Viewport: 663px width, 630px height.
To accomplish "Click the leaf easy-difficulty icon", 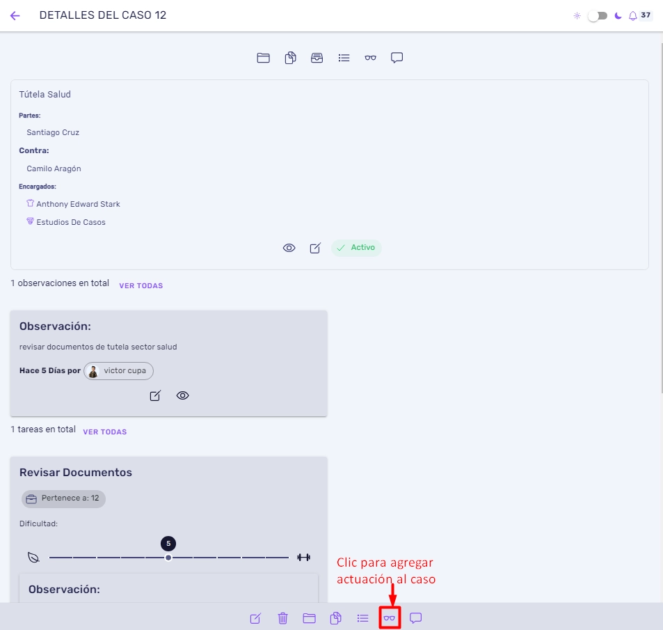I will pyautogui.click(x=33, y=558).
